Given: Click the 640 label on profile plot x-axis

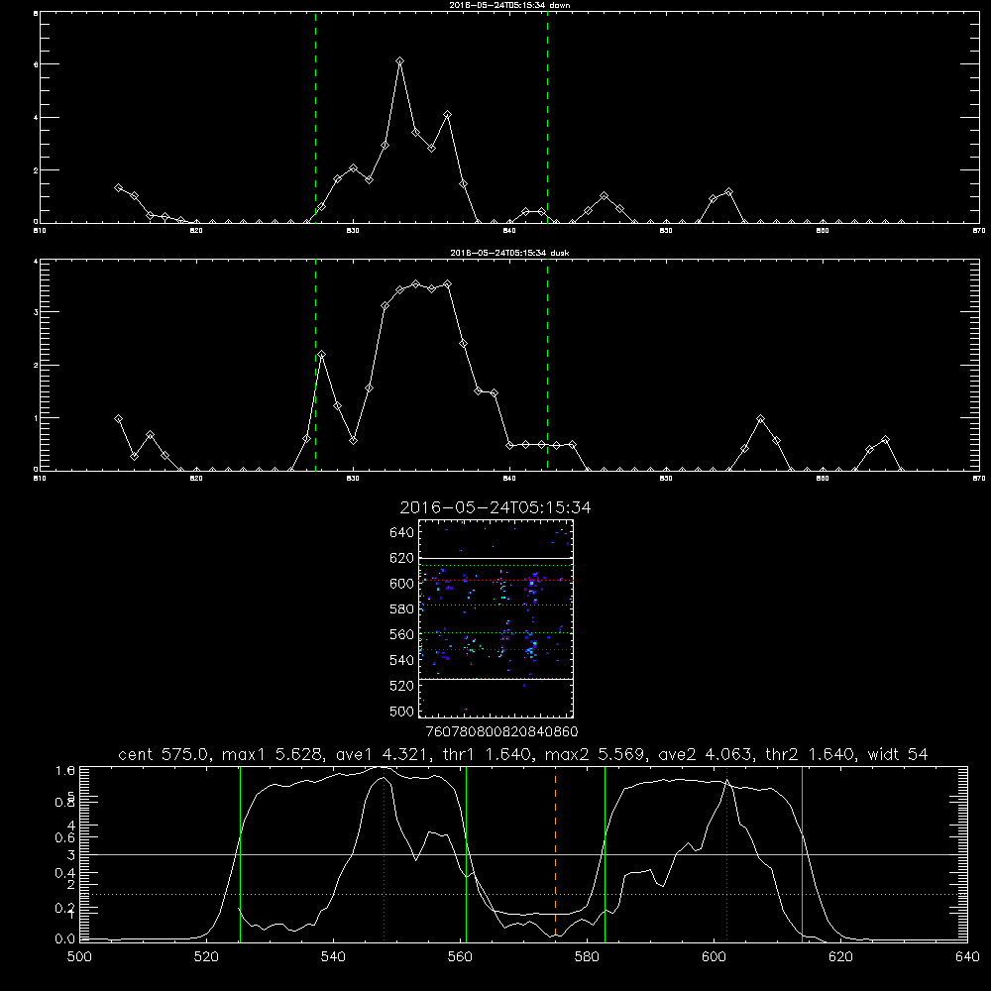Looking at the screenshot, I should point(967,957).
